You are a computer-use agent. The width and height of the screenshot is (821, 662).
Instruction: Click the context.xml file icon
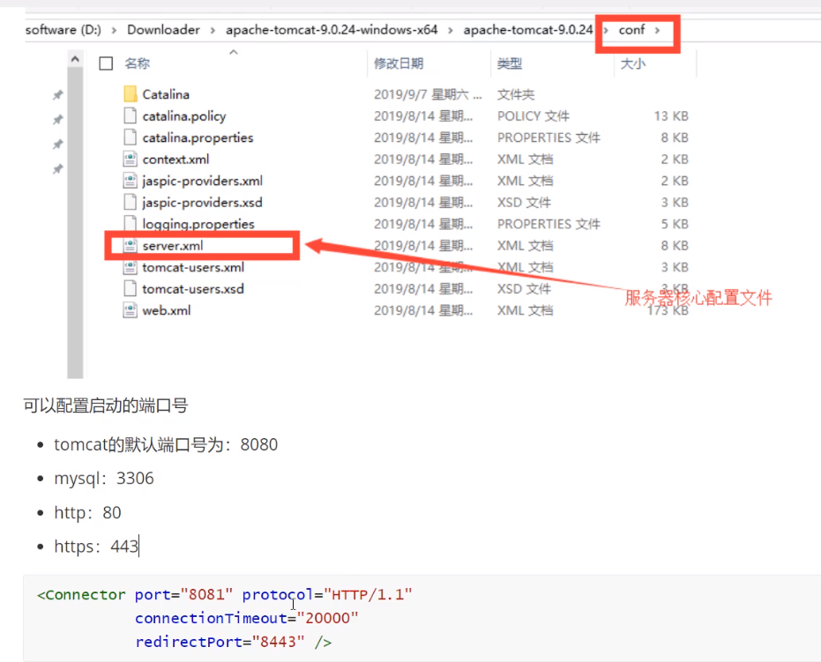point(131,159)
